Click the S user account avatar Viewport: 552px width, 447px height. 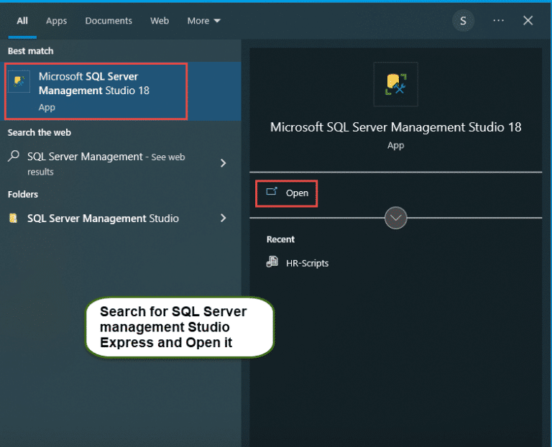(x=464, y=21)
